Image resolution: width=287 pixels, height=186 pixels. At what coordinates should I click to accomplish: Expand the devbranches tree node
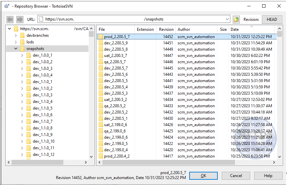coord(16,35)
